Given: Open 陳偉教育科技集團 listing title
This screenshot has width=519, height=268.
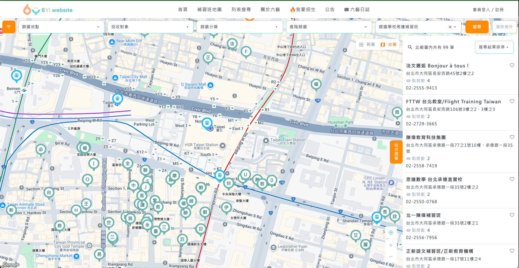Looking at the screenshot, I should (426, 137).
